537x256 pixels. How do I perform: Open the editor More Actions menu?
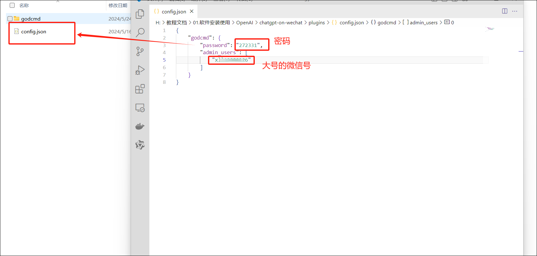(x=515, y=11)
